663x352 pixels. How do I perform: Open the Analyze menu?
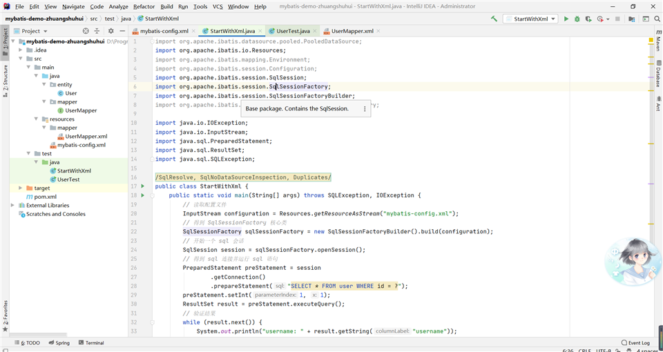click(118, 6)
